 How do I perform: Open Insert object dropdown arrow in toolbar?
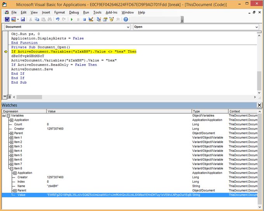[18, 19]
